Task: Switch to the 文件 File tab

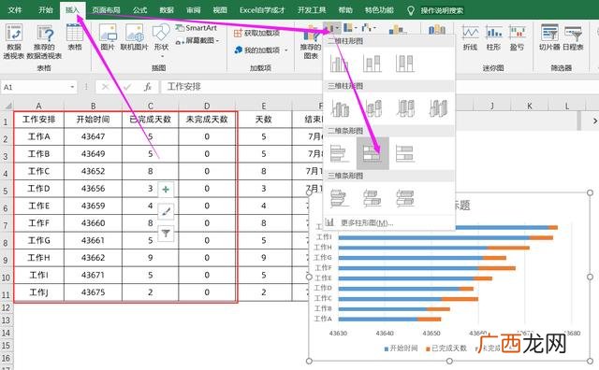Action: (15, 10)
